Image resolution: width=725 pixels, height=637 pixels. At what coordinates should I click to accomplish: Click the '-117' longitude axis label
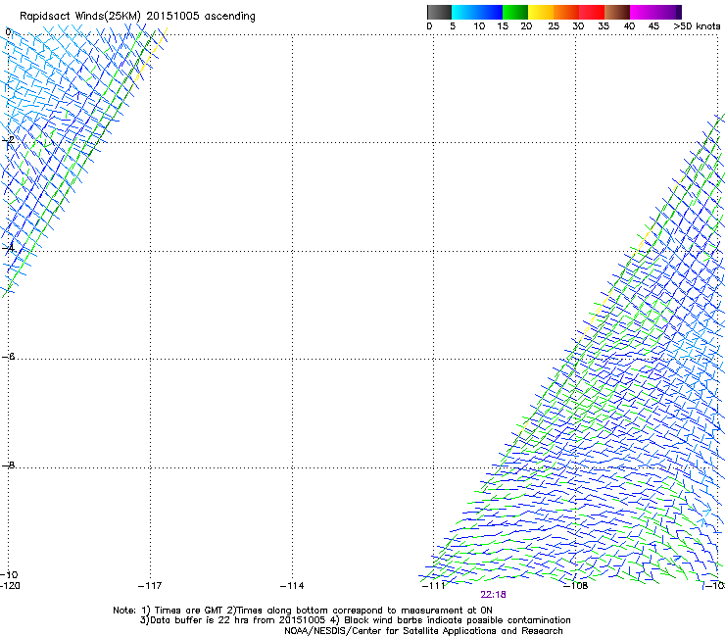[x=150, y=586]
